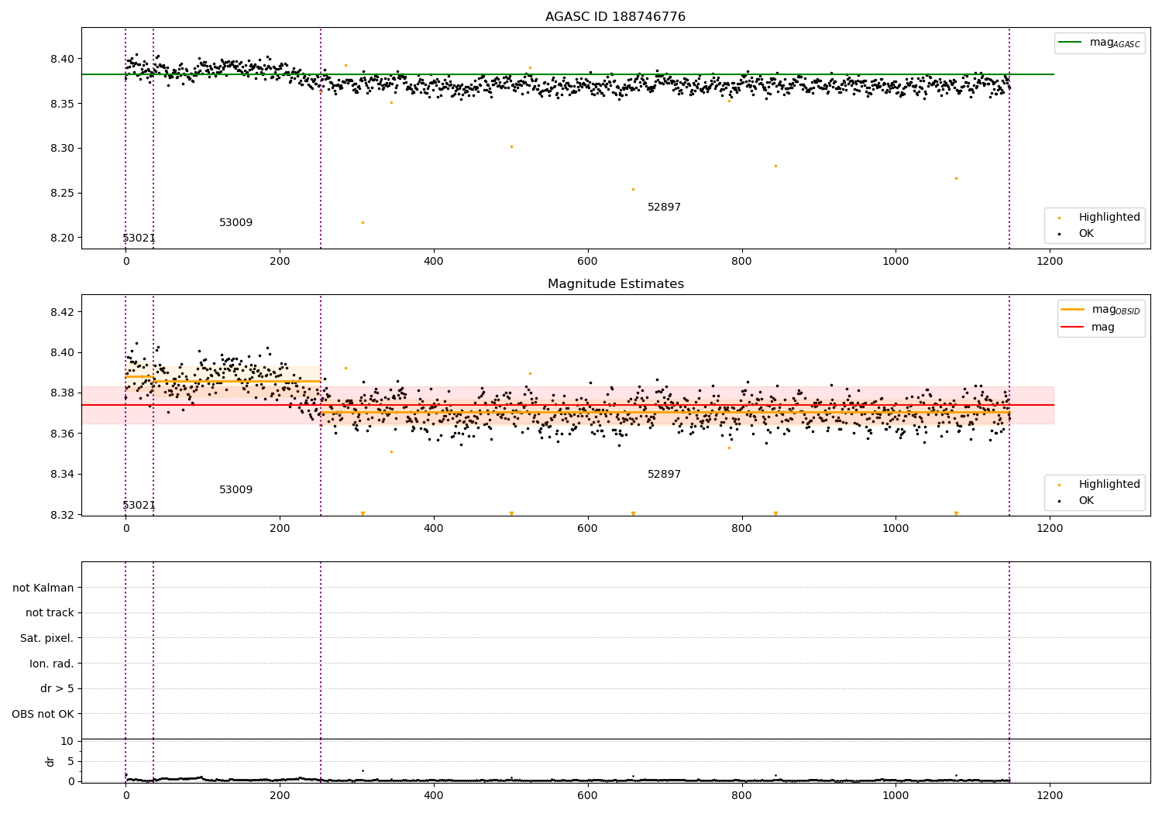Click the orange outlier near 8.28 in top plot

click(x=775, y=166)
